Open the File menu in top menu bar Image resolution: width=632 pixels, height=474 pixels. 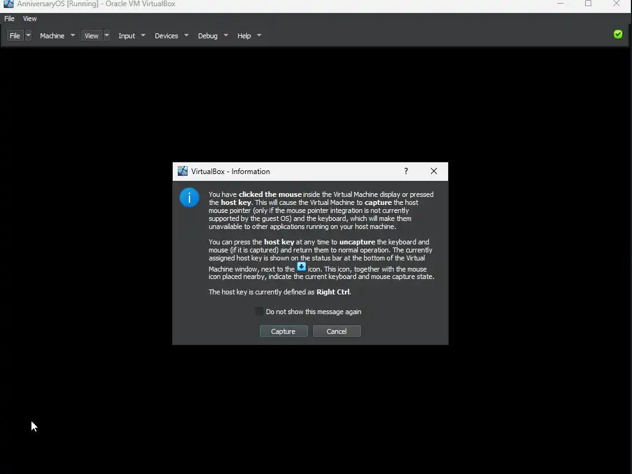(x=9, y=19)
